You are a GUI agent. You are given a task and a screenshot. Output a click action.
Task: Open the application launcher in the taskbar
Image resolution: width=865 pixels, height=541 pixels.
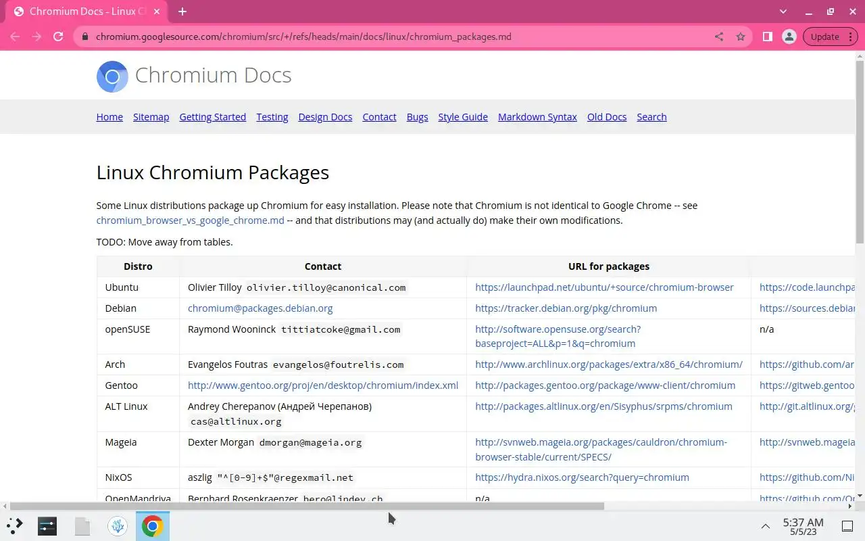tap(15, 525)
